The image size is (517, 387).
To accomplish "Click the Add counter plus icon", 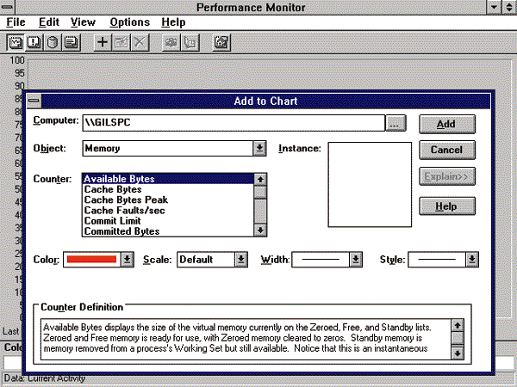I will point(103,42).
